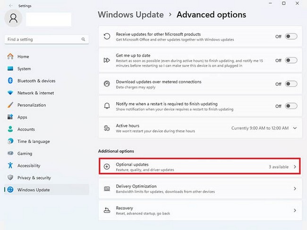Viewport: 307px width, 230px height.
Task: Click the refresh icon beside Receive updates
Action: (x=107, y=36)
